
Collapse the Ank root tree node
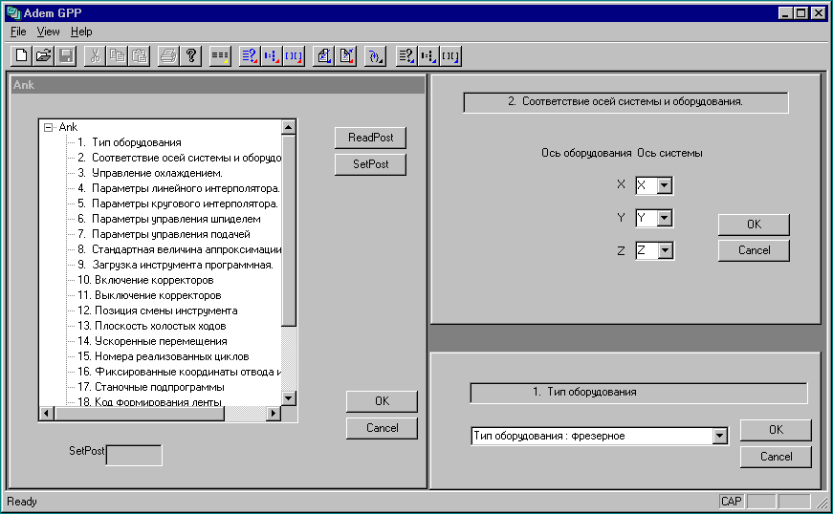[49, 127]
